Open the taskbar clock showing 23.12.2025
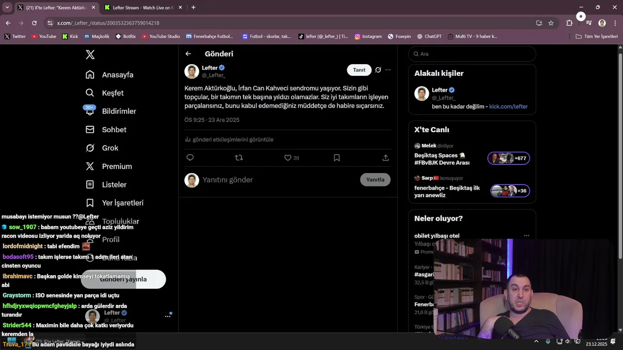 click(596, 341)
